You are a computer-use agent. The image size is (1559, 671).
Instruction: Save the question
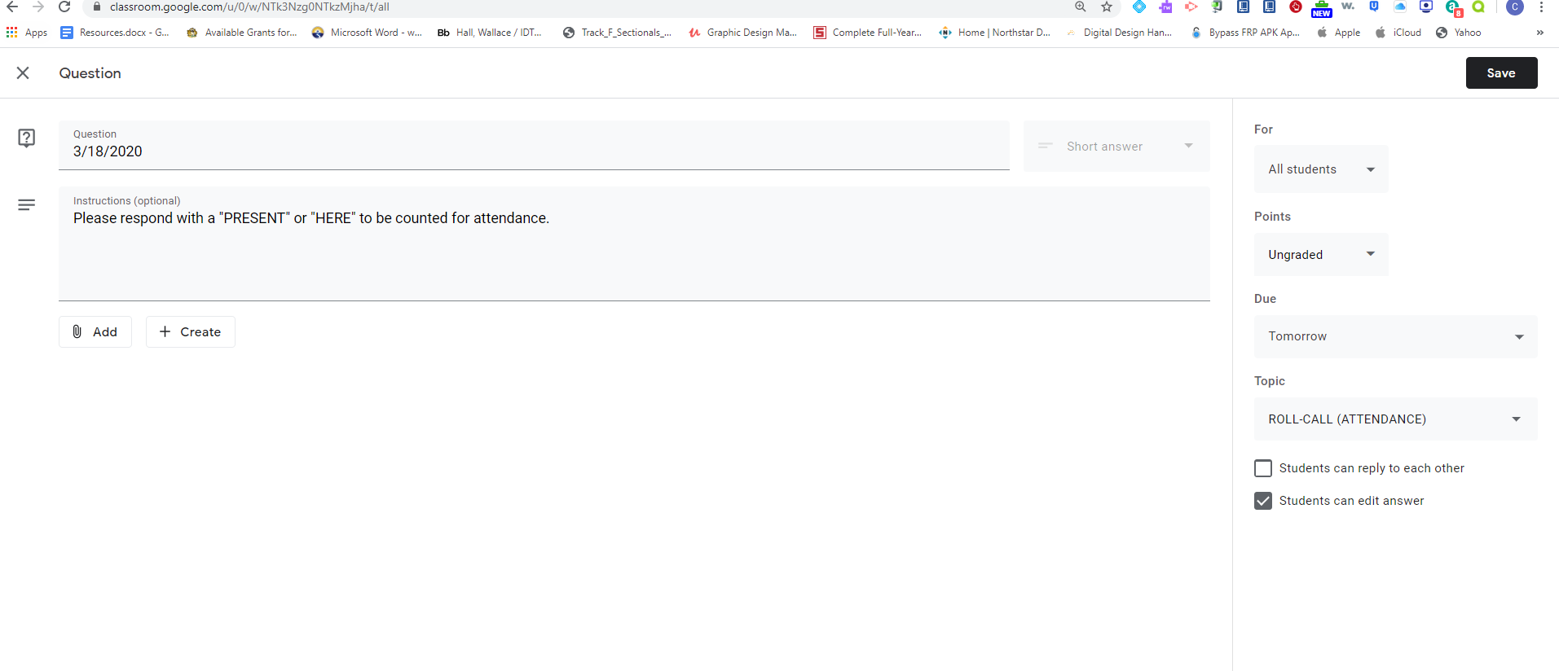coord(1501,73)
